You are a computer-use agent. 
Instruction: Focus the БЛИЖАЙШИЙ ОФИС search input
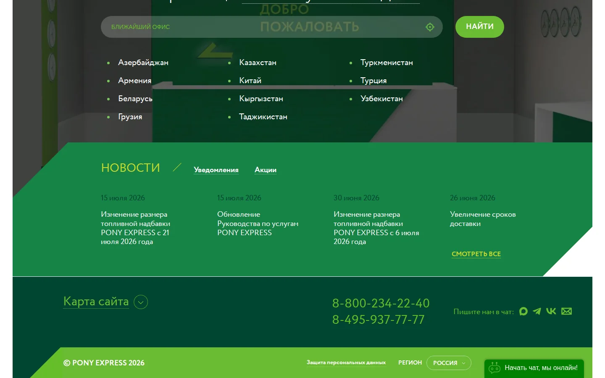pyautogui.click(x=272, y=27)
